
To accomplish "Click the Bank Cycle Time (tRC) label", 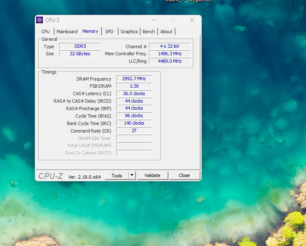I will [x=89, y=123].
